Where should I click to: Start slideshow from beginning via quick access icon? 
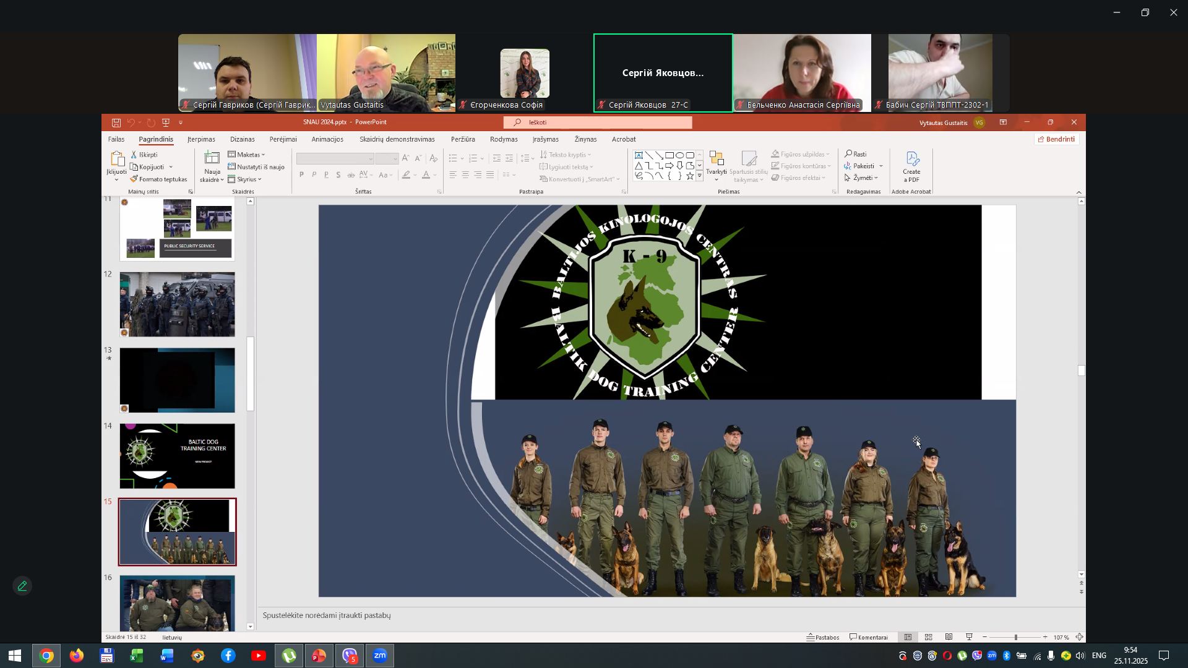166,122
